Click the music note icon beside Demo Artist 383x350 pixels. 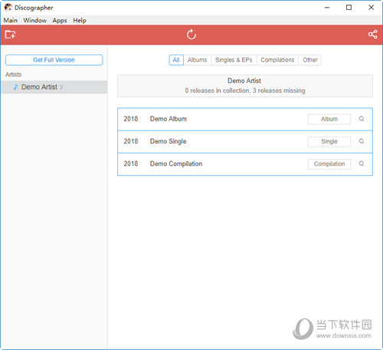click(16, 87)
